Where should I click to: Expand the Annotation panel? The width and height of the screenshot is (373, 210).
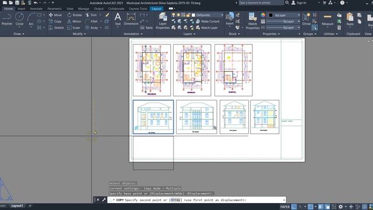coord(133,34)
